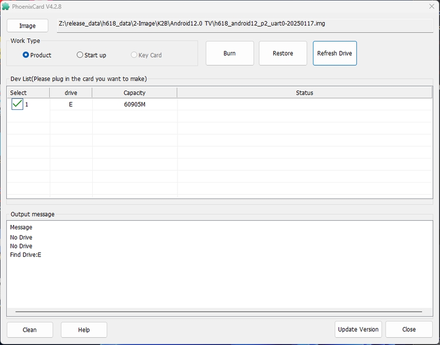Open the Help button
This screenshot has width=440, height=345.
point(84,329)
